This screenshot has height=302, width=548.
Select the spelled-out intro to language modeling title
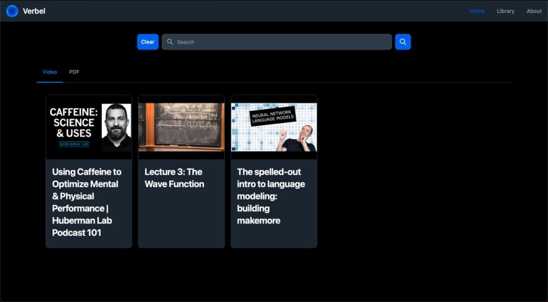click(x=271, y=196)
